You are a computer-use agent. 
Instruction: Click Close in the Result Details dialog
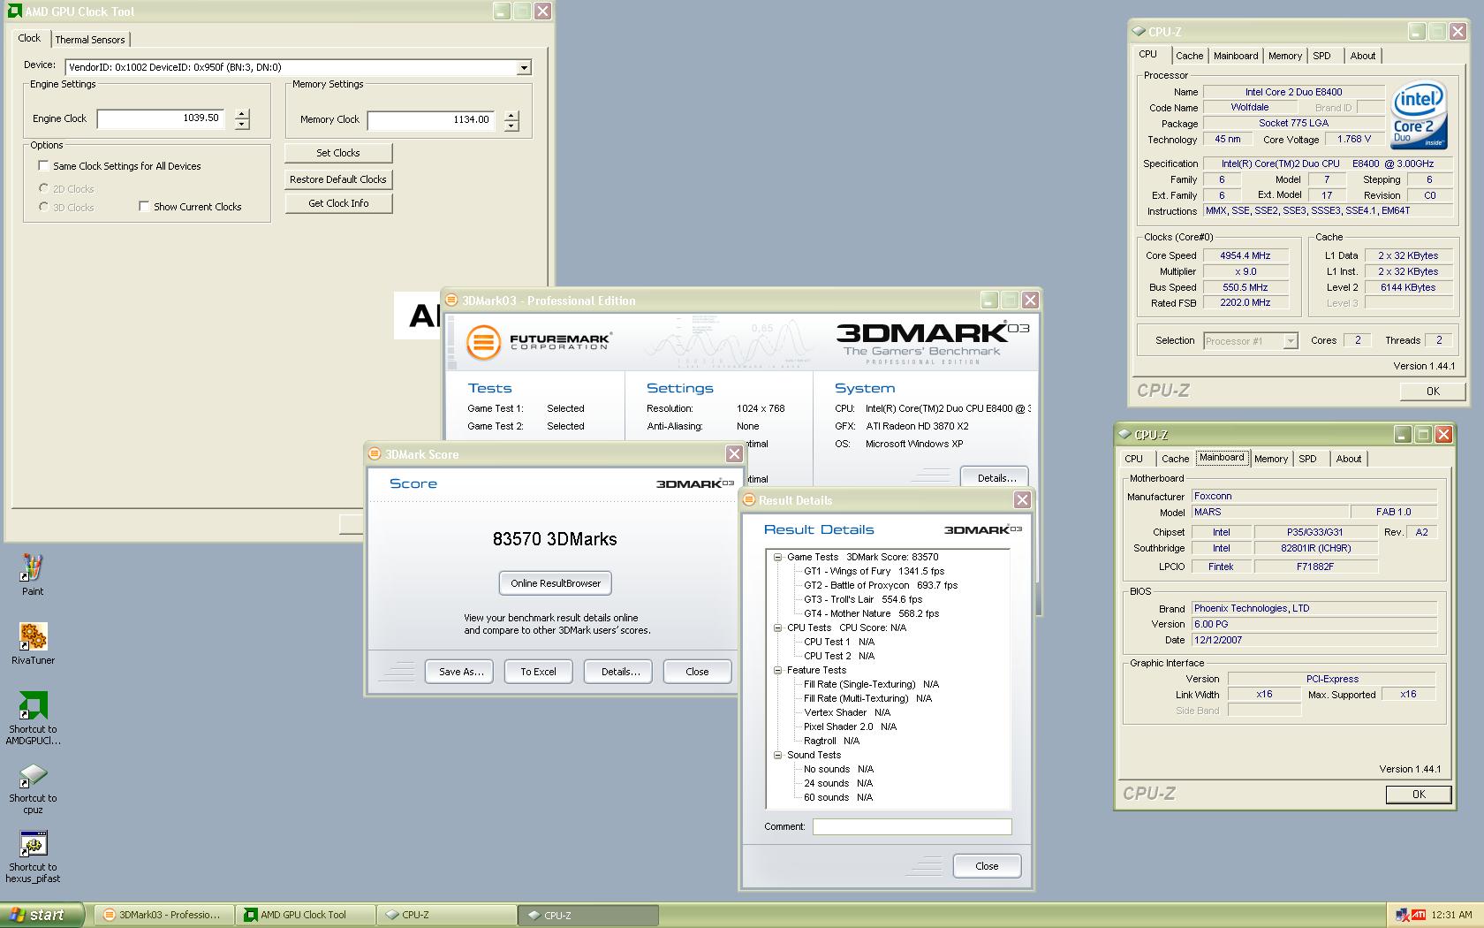coord(987,866)
